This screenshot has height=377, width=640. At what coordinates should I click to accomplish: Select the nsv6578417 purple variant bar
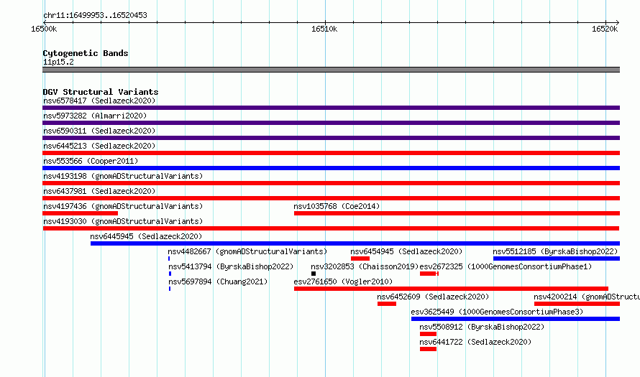pos(331,108)
